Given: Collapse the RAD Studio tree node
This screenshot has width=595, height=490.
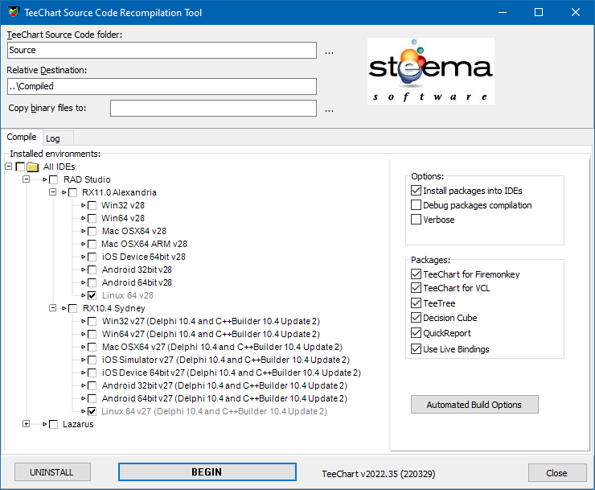Looking at the screenshot, I should (x=26, y=179).
